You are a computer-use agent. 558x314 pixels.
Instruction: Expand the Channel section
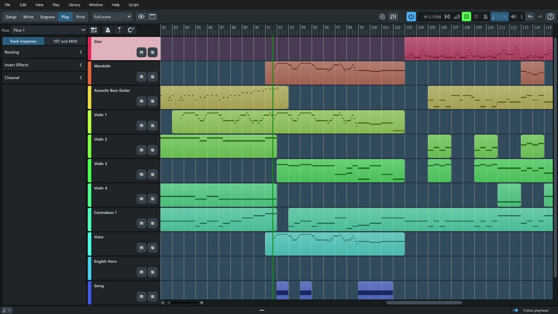[44, 78]
